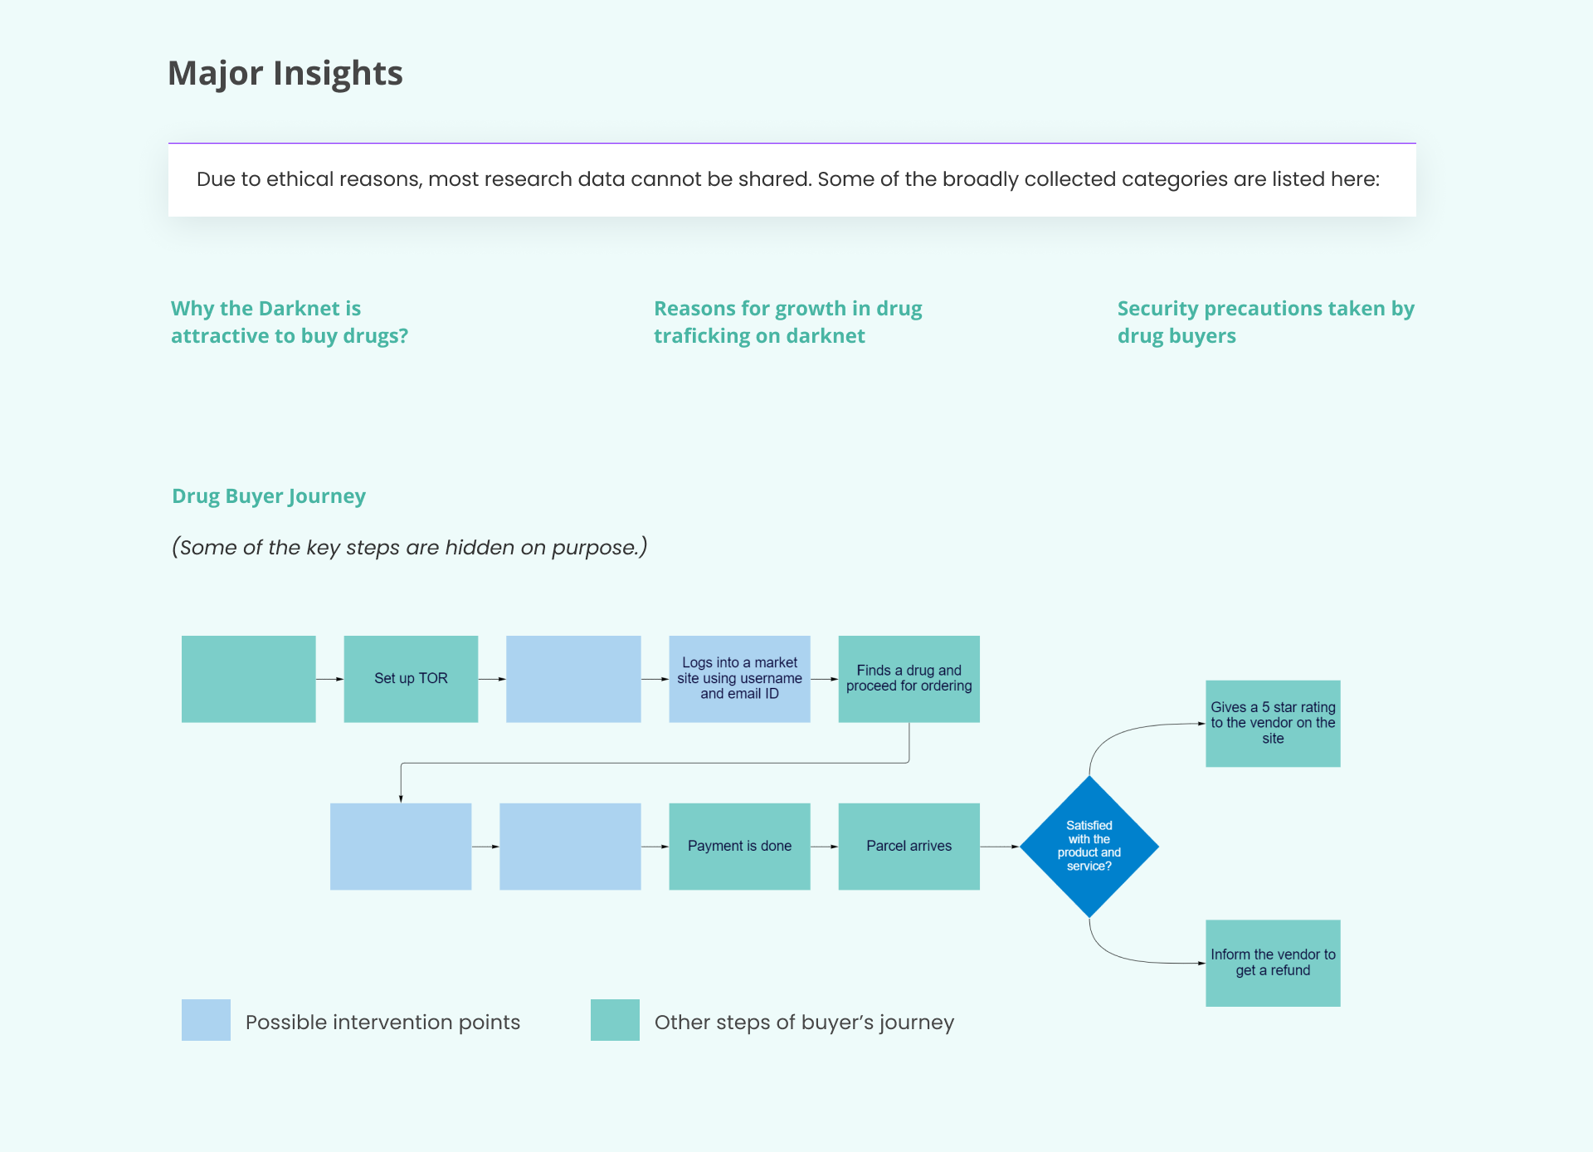Select 'Security precautions taken by drug buyers' heading
The height and width of the screenshot is (1152, 1593).
[x=1265, y=322]
